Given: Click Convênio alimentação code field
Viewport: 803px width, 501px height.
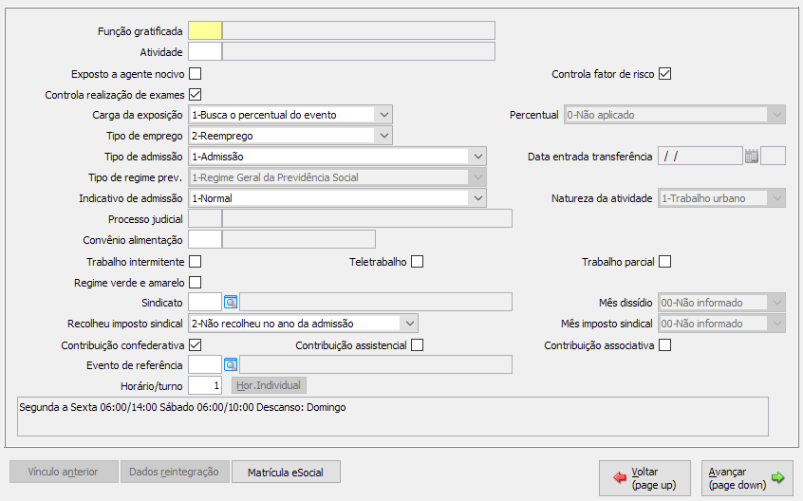Looking at the screenshot, I should [x=205, y=239].
